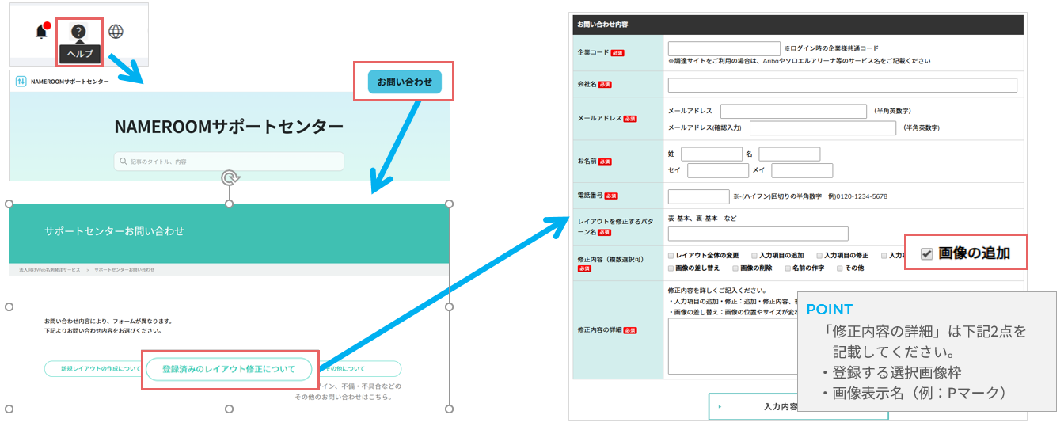This screenshot has height=430, width=1064.
Task: Focus the メイ kana field
Action: click(802, 170)
